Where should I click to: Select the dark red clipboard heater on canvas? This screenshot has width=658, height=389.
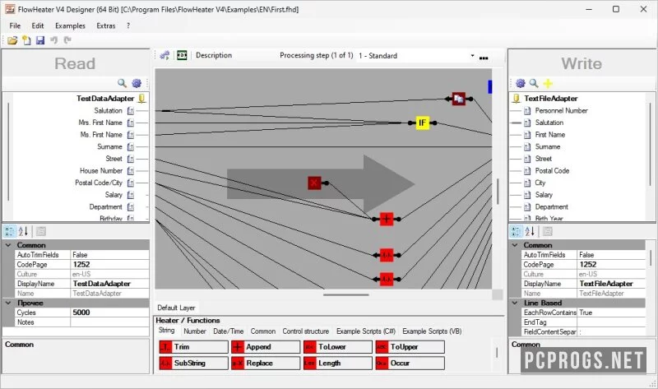[x=459, y=99]
